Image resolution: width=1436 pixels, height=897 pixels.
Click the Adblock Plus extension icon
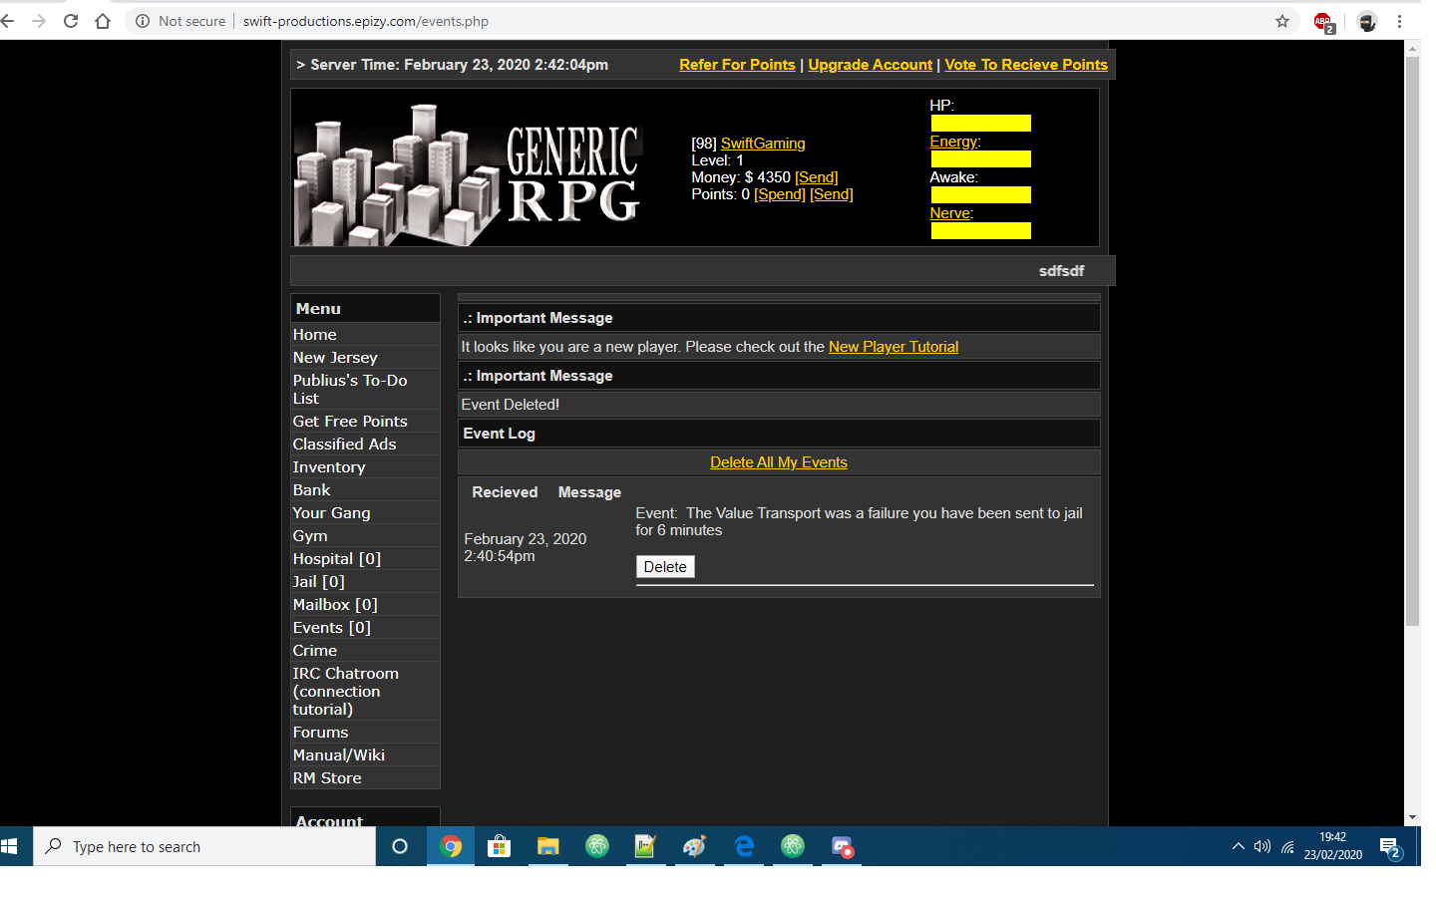point(1323,22)
